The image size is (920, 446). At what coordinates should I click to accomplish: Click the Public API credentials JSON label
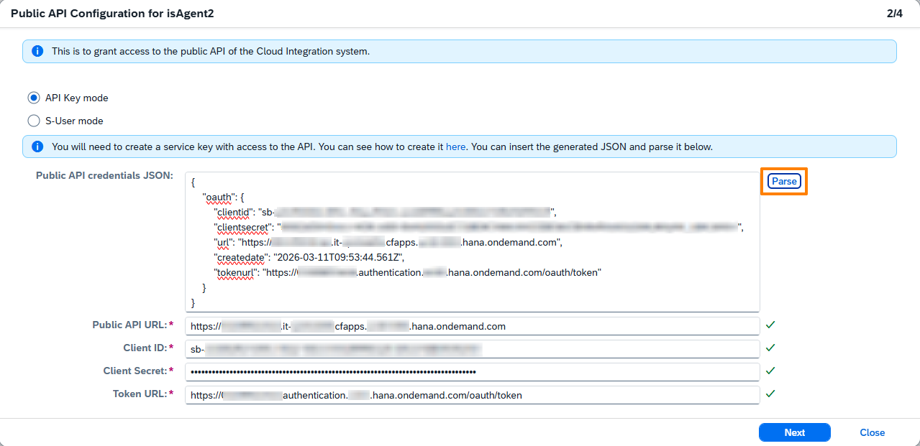104,176
